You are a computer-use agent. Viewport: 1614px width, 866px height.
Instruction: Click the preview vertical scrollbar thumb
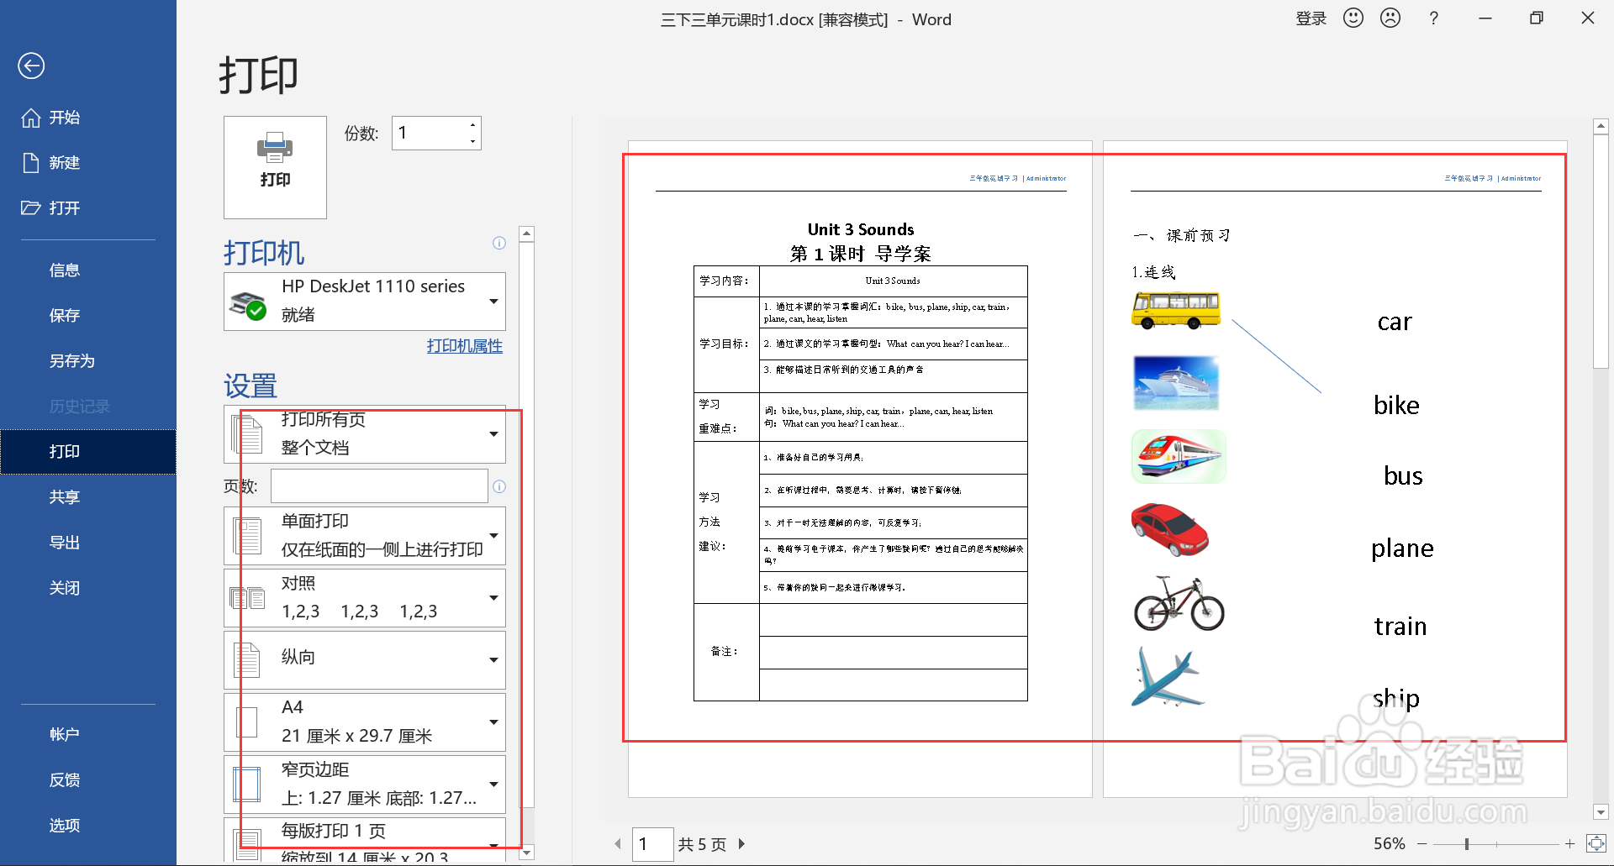click(1601, 251)
